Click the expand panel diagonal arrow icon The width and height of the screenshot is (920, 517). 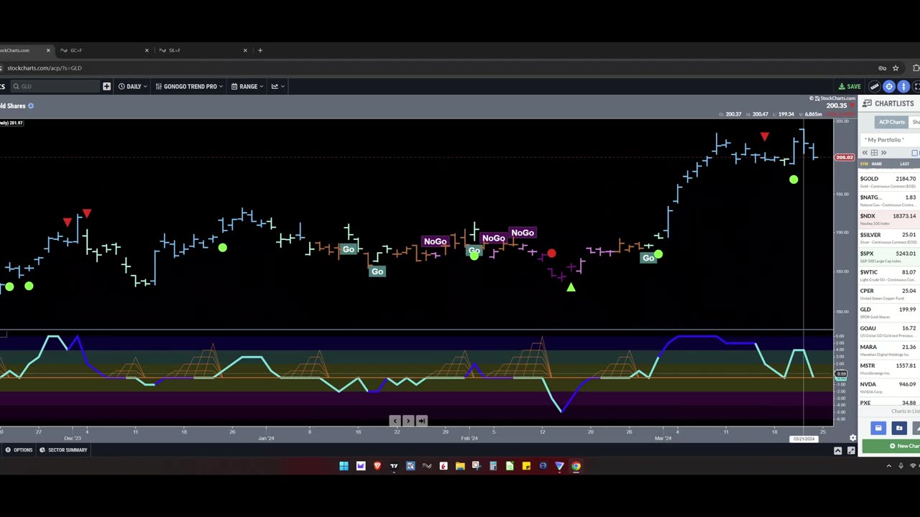851,451
